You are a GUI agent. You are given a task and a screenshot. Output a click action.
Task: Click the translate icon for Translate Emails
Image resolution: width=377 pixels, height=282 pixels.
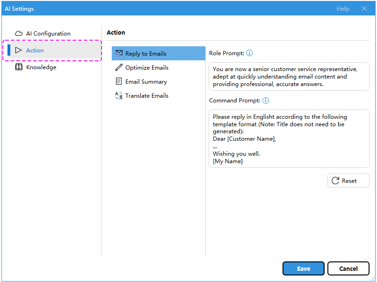119,96
